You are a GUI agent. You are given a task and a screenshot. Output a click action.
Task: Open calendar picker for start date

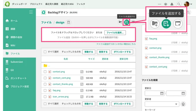pos(162,93)
